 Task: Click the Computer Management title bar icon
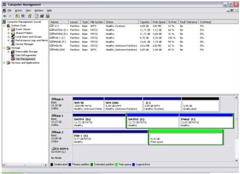click(4, 4)
